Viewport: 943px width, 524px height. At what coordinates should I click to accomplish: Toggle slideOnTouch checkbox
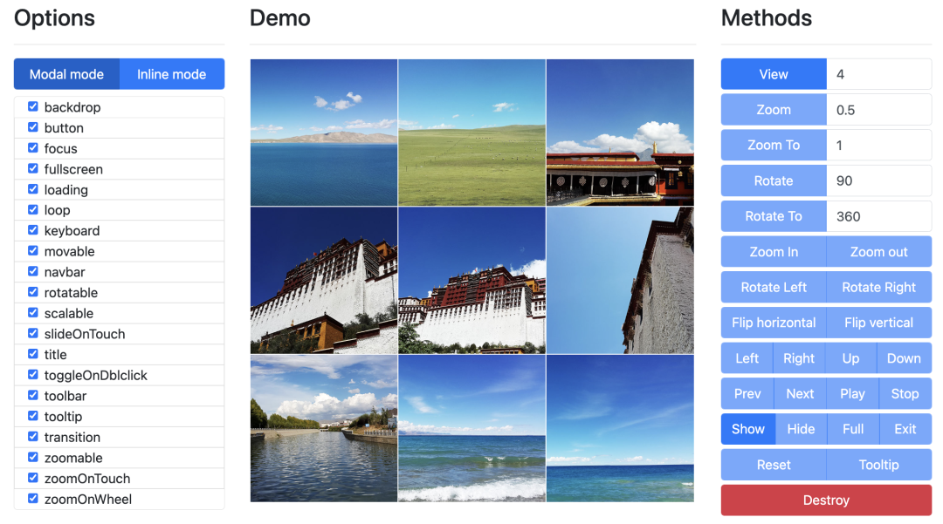coord(33,333)
